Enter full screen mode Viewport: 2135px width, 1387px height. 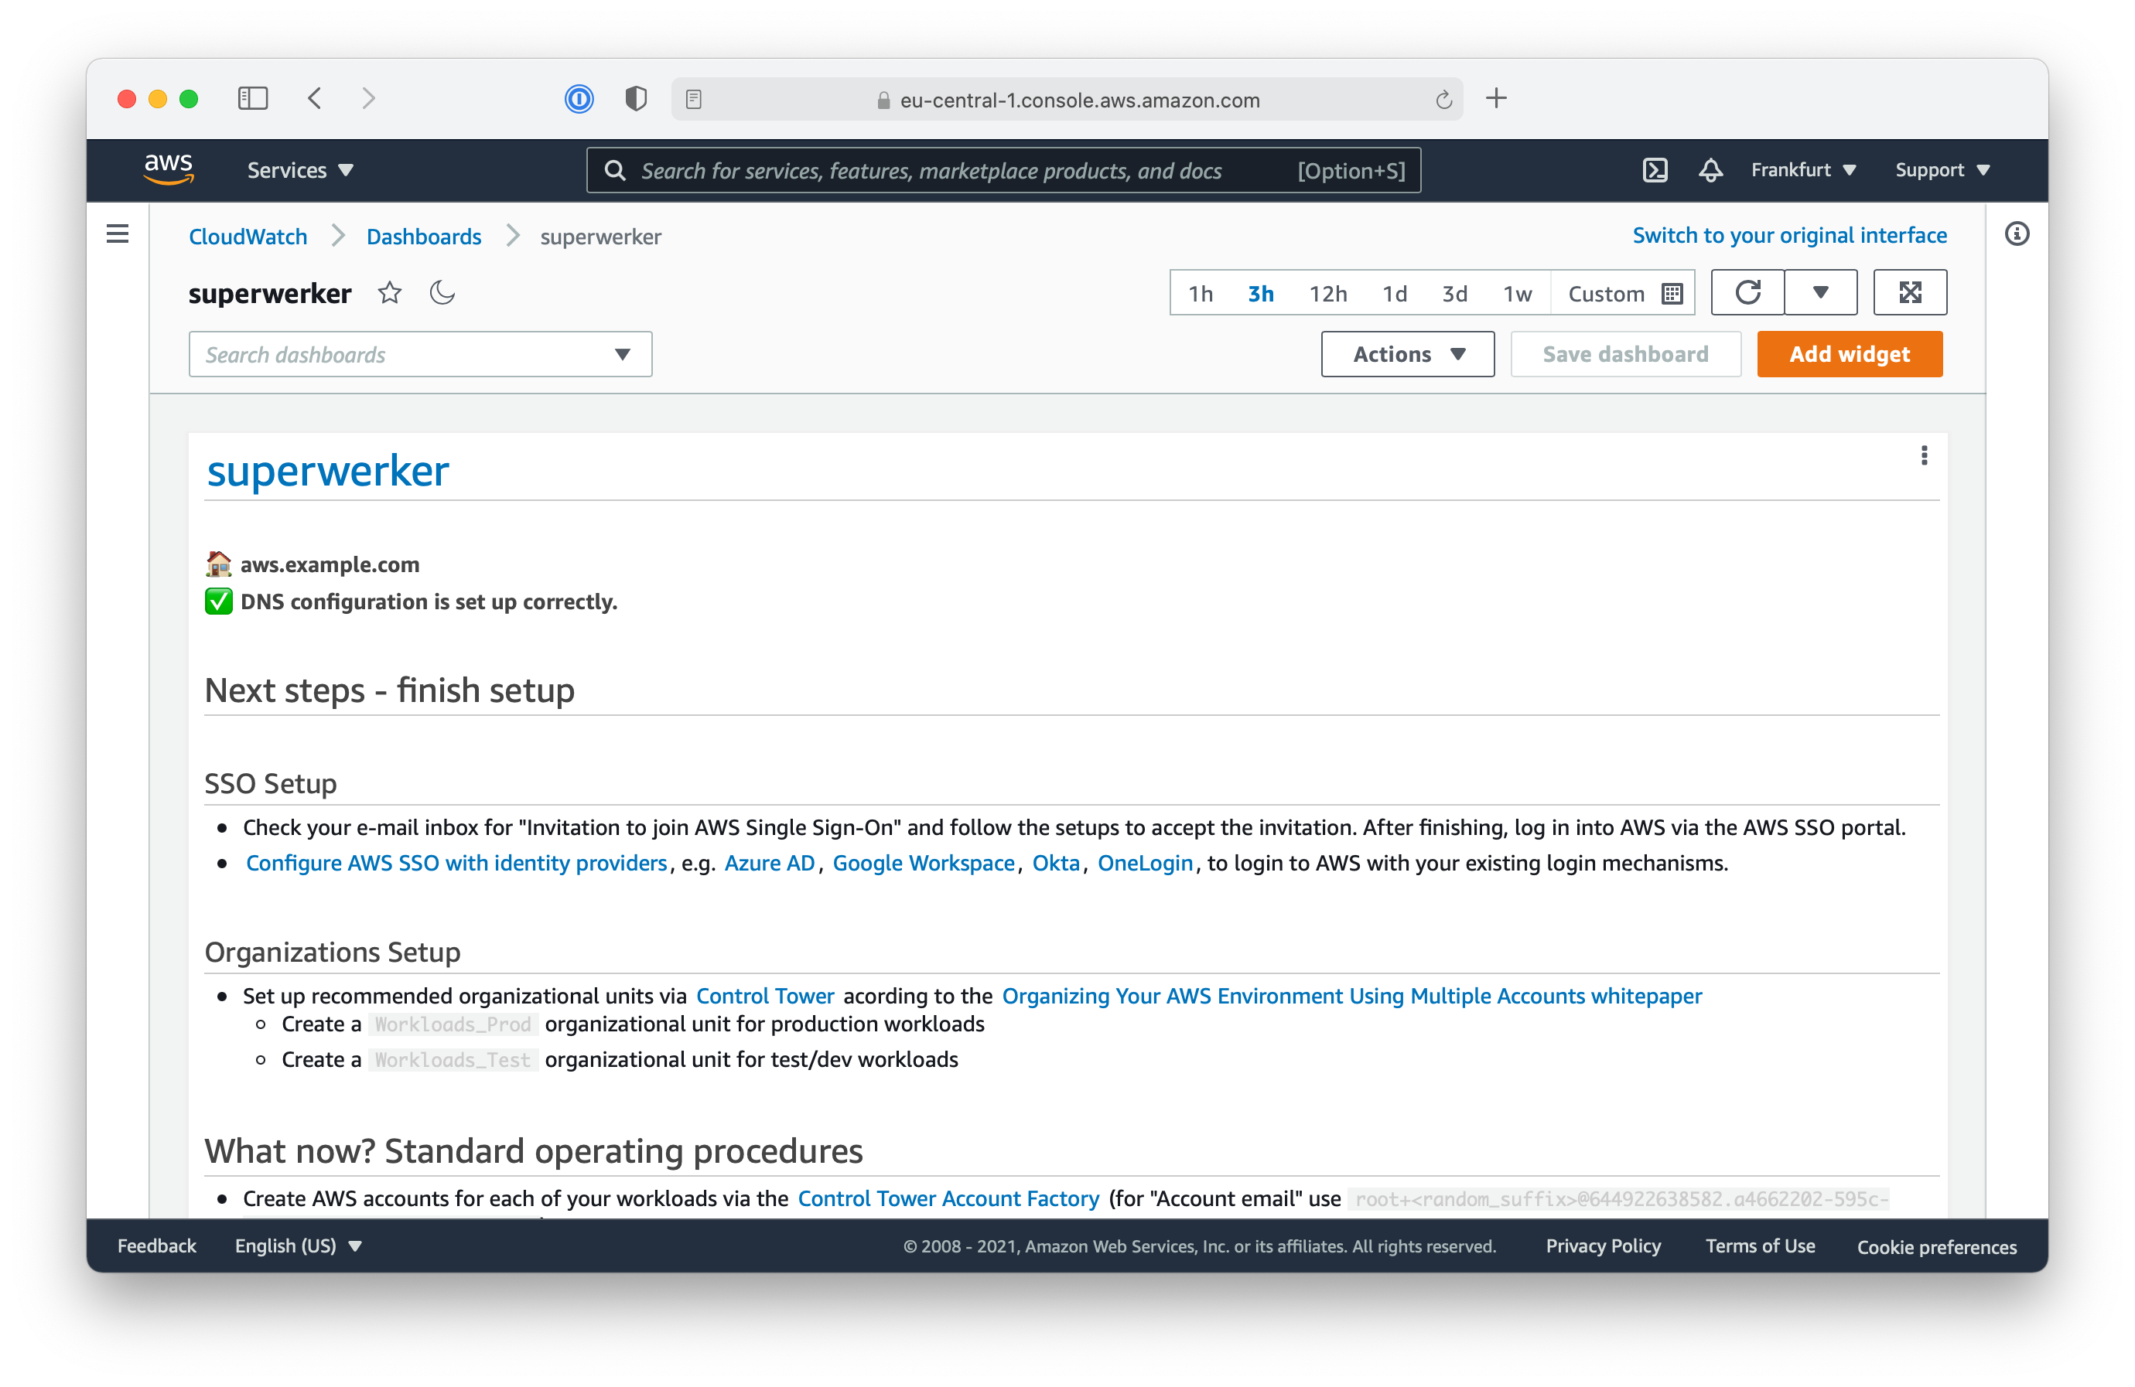(x=1910, y=292)
